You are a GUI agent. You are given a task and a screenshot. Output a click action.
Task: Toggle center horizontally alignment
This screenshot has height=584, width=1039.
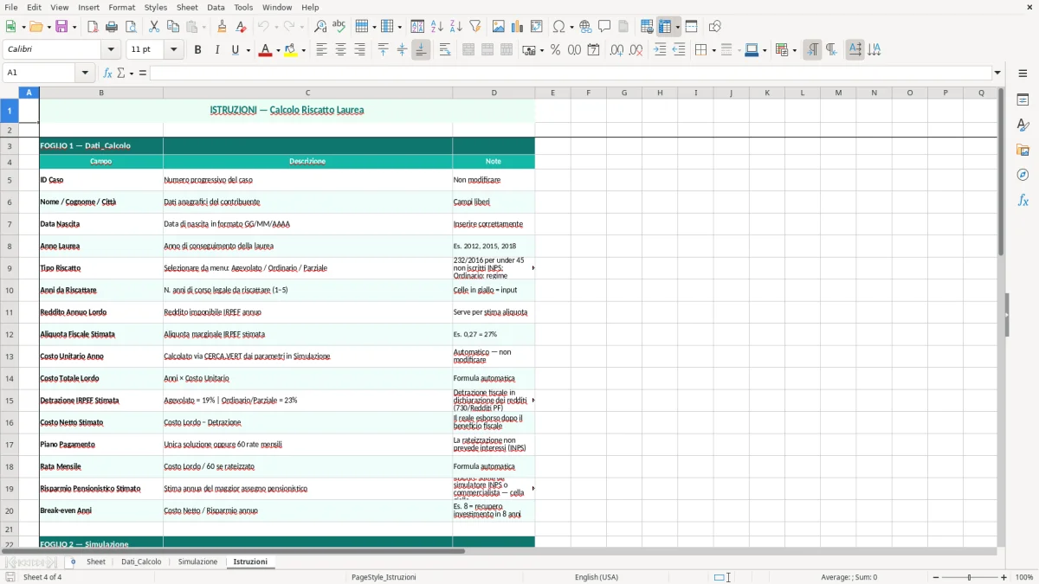[340, 50]
